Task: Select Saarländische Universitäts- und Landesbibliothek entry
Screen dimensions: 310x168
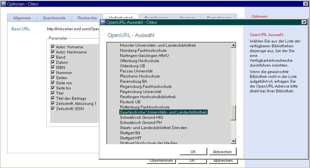Action: pos(163,112)
